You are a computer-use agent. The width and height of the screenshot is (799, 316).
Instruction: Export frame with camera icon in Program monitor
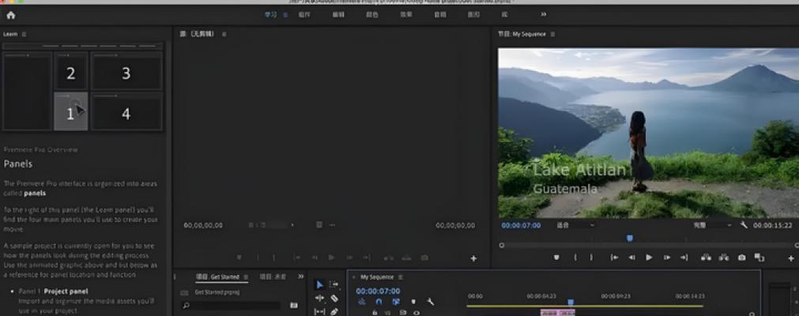tap(742, 258)
